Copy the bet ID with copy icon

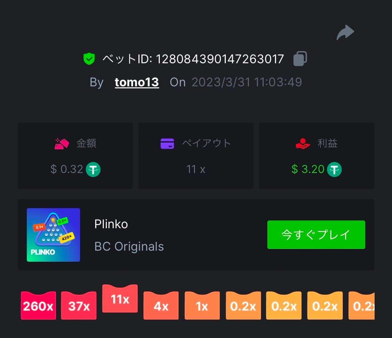(x=300, y=59)
